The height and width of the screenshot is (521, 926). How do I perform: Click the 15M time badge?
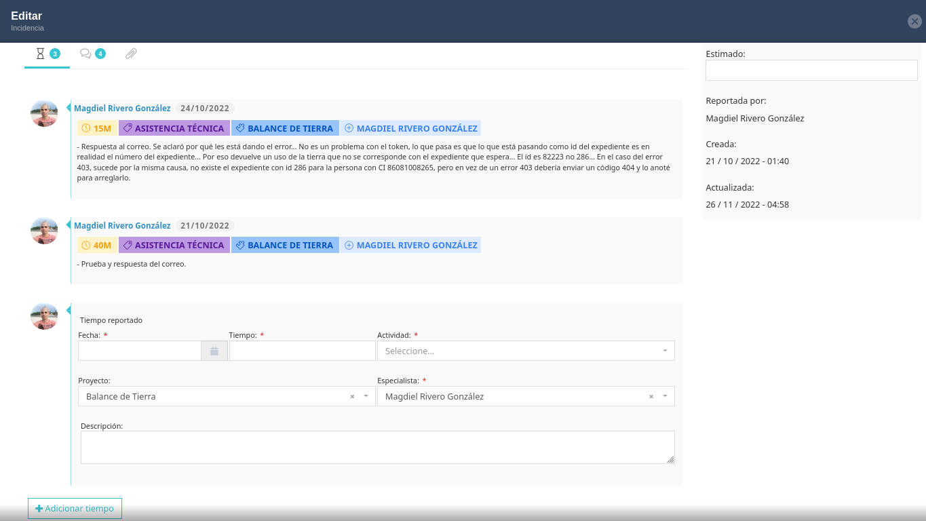point(97,128)
